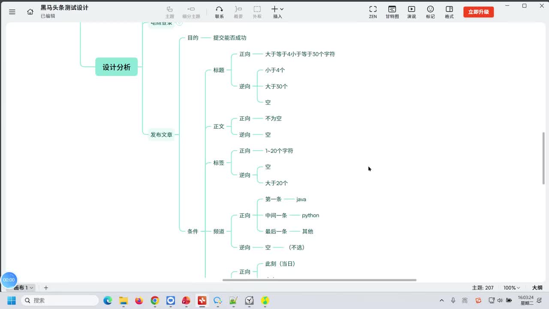Select the 此刻（当日） node
This screenshot has height=309, width=549.
point(280,264)
